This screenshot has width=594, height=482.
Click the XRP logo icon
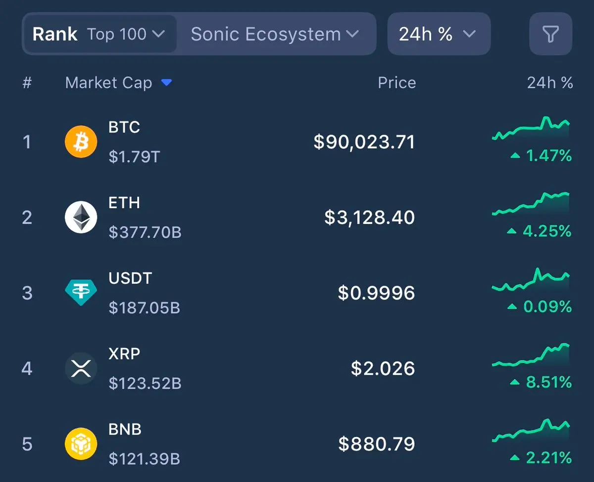pos(81,368)
